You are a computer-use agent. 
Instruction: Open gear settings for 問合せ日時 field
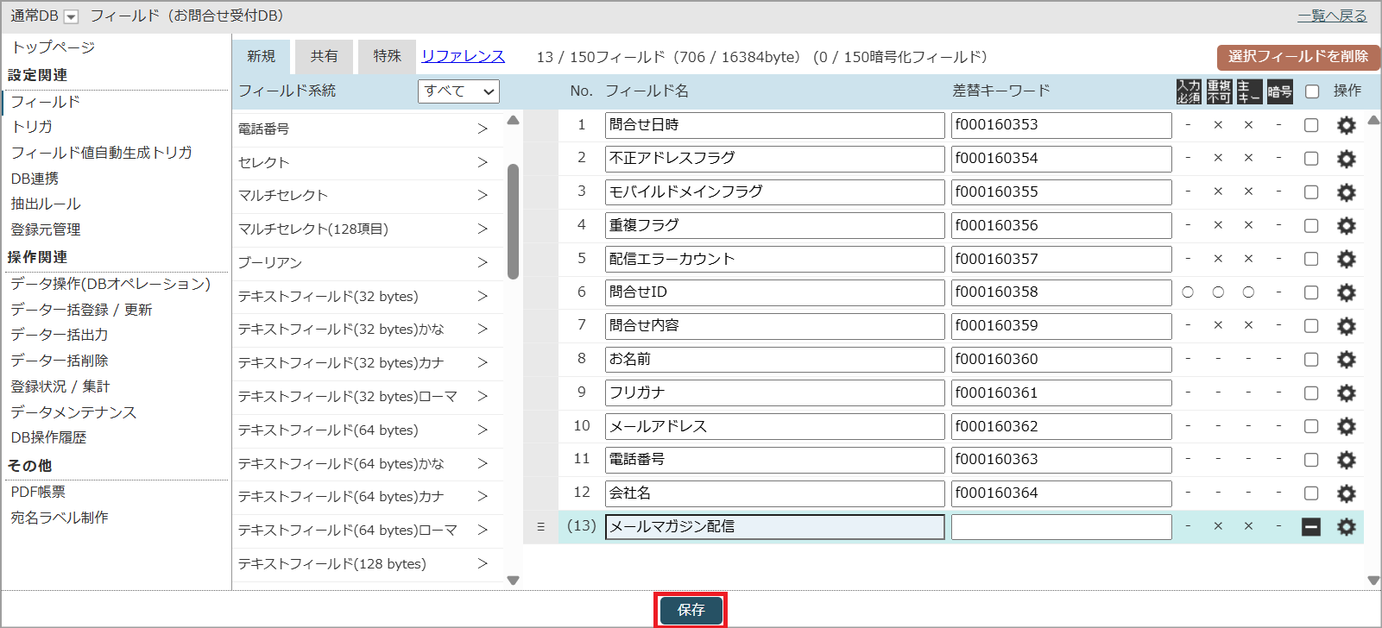coord(1346,126)
